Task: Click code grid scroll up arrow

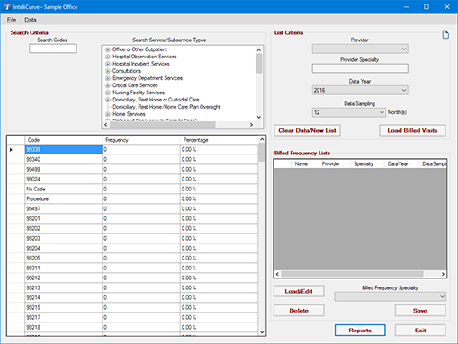Action: point(262,139)
